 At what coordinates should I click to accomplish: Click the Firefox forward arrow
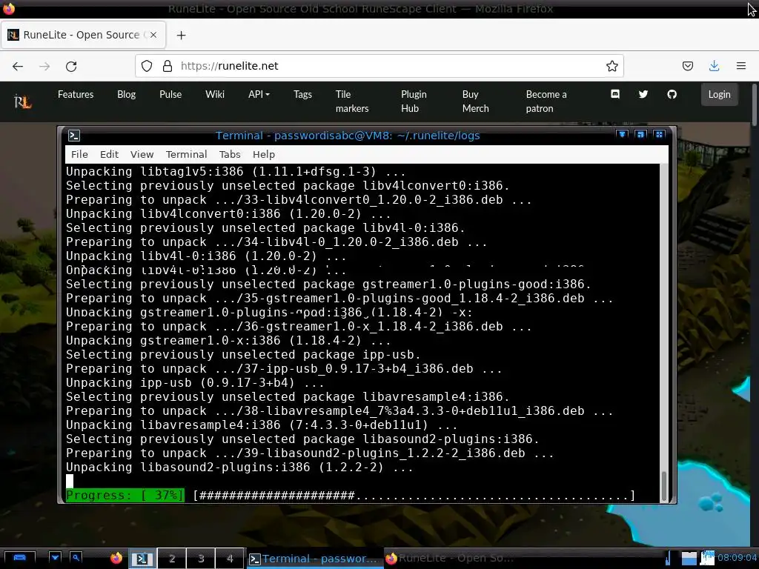click(x=44, y=66)
